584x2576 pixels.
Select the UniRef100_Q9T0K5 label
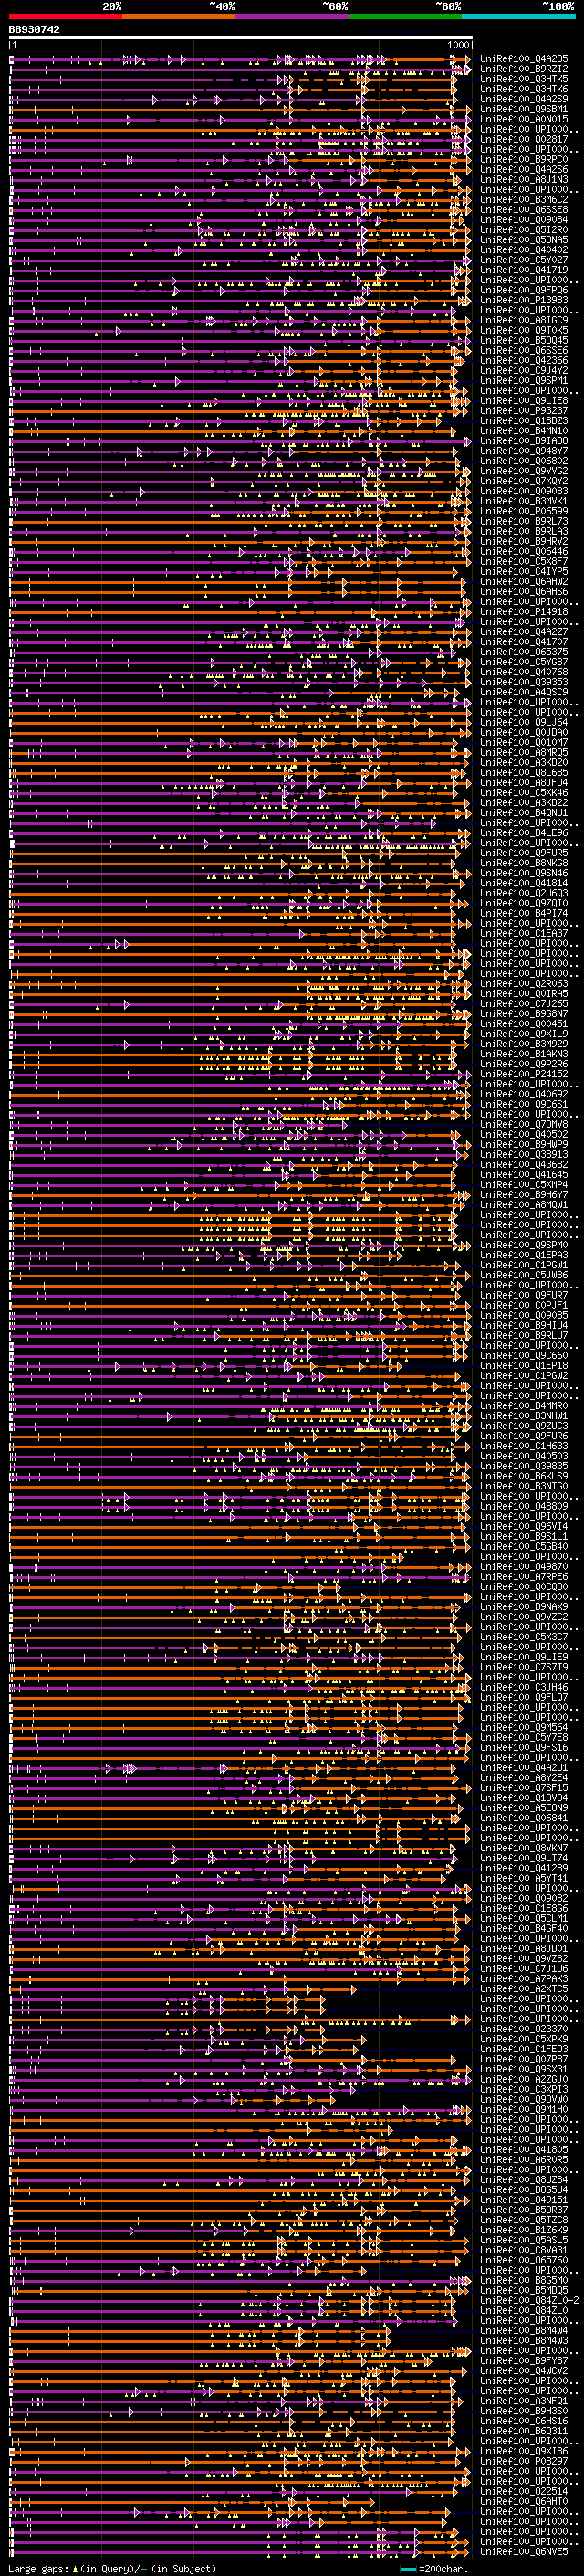click(x=524, y=330)
